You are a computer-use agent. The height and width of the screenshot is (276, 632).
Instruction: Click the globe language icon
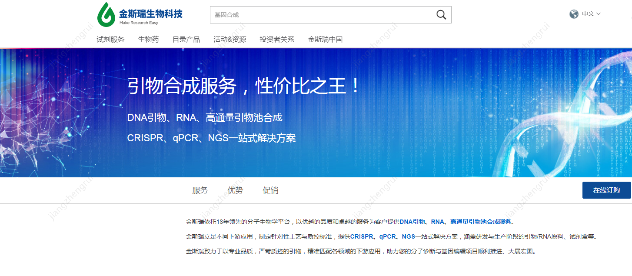(x=574, y=14)
